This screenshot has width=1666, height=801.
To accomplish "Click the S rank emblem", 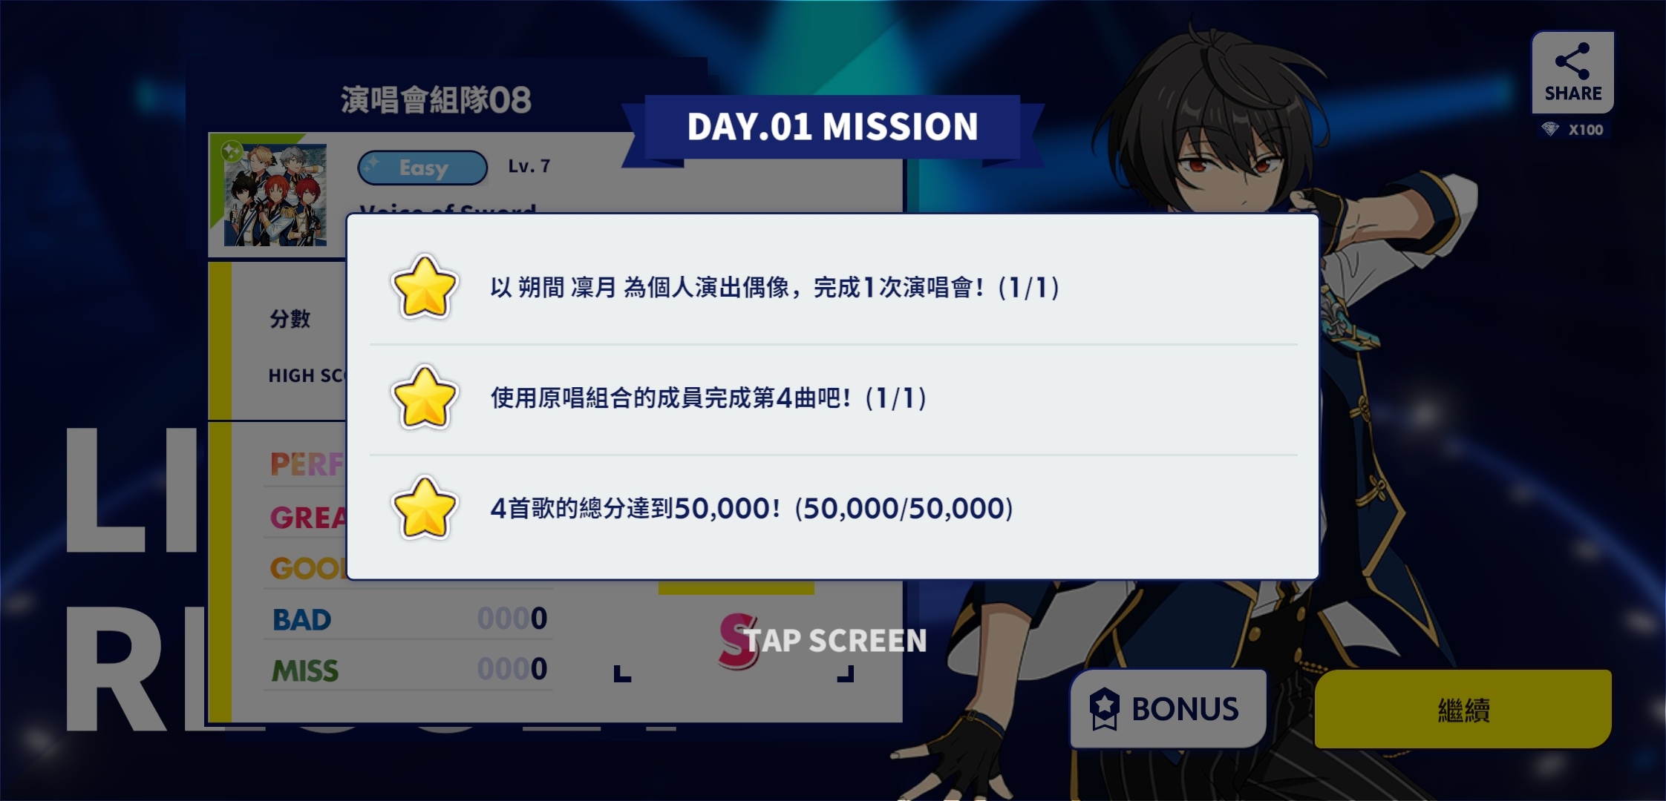I will point(738,641).
